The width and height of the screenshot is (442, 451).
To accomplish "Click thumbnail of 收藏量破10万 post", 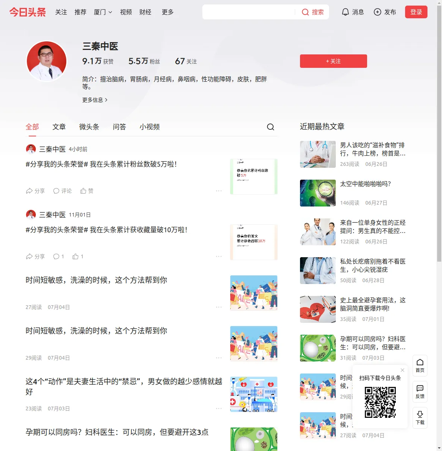I will pyautogui.click(x=254, y=242).
